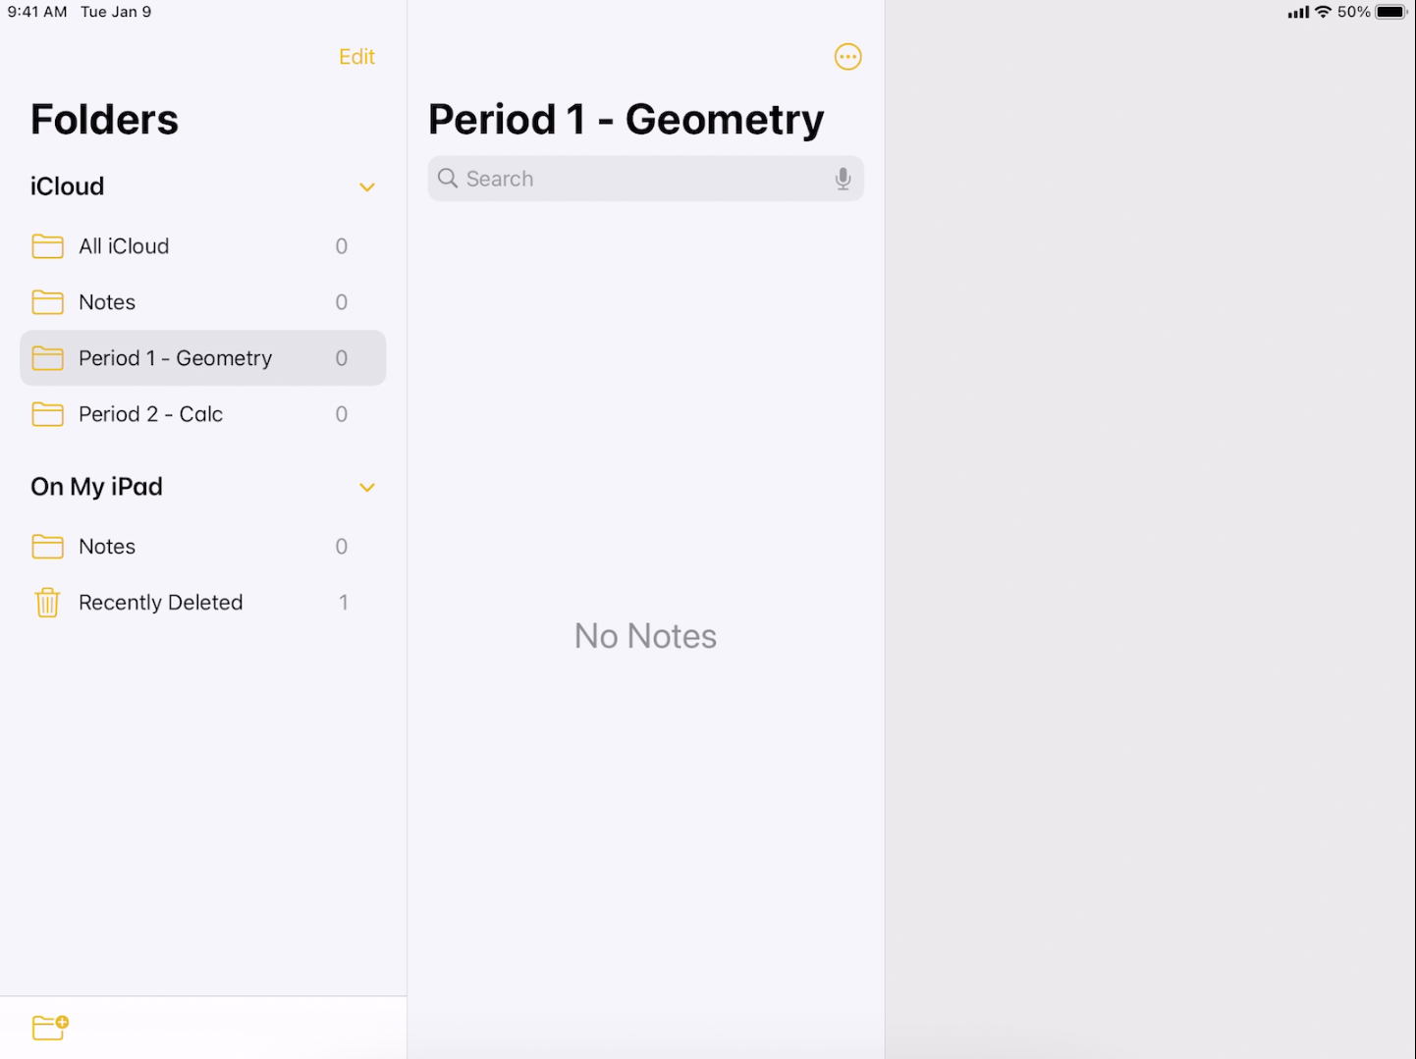
Task: Tap the Period 2 - Calc folder icon
Action: pyautogui.click(x=47, y=414)
